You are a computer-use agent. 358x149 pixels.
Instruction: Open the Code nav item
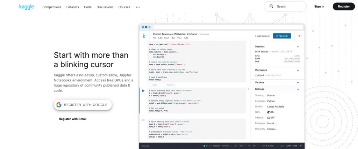coord(88,7)
